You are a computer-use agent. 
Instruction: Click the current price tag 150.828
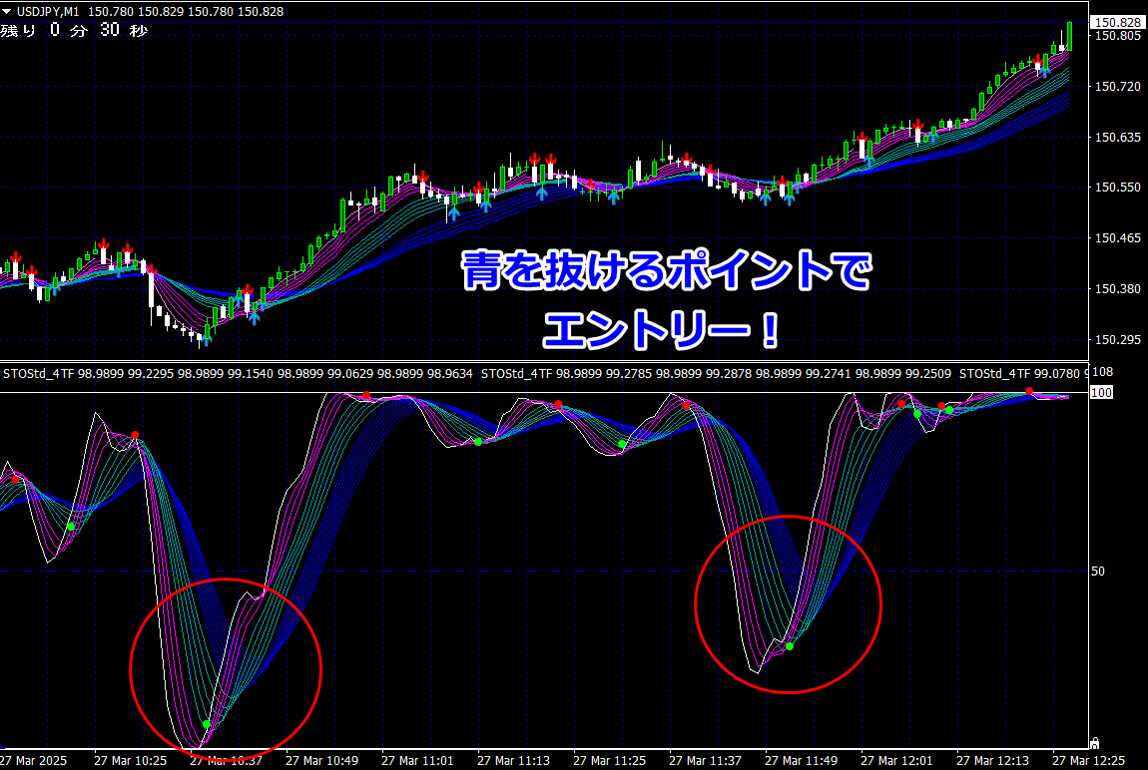pyautogui.click(x=1117, y=23)
